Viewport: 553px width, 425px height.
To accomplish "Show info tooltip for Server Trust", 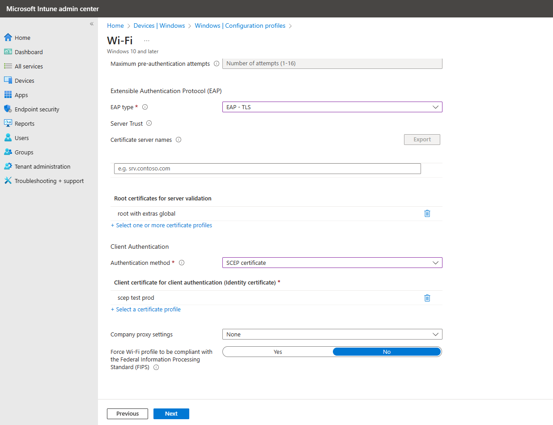I will 149,123.
